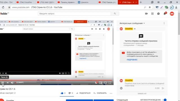Screen dimensions: 180x101
Task: Open browser downloads arrow icon
Action: pos(176,7)
